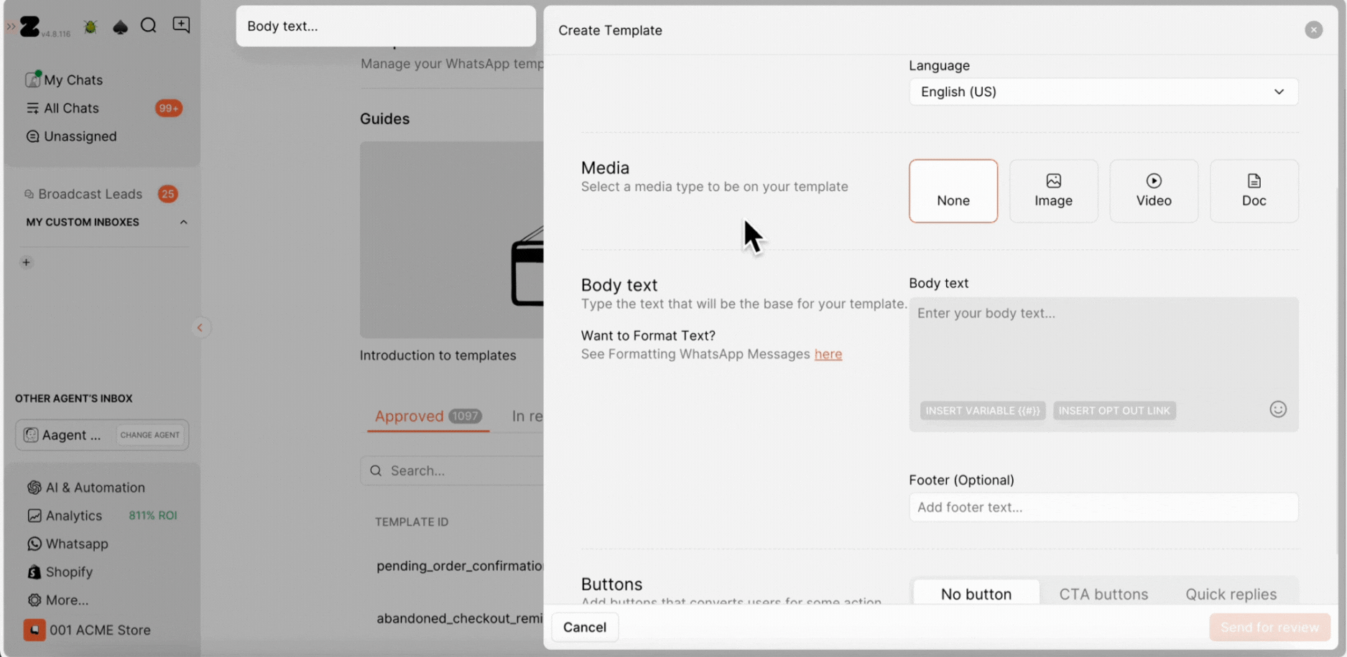Click the TEMPLATE ID column header
This screenshot has height=657, width=1347.
[412, 522]
